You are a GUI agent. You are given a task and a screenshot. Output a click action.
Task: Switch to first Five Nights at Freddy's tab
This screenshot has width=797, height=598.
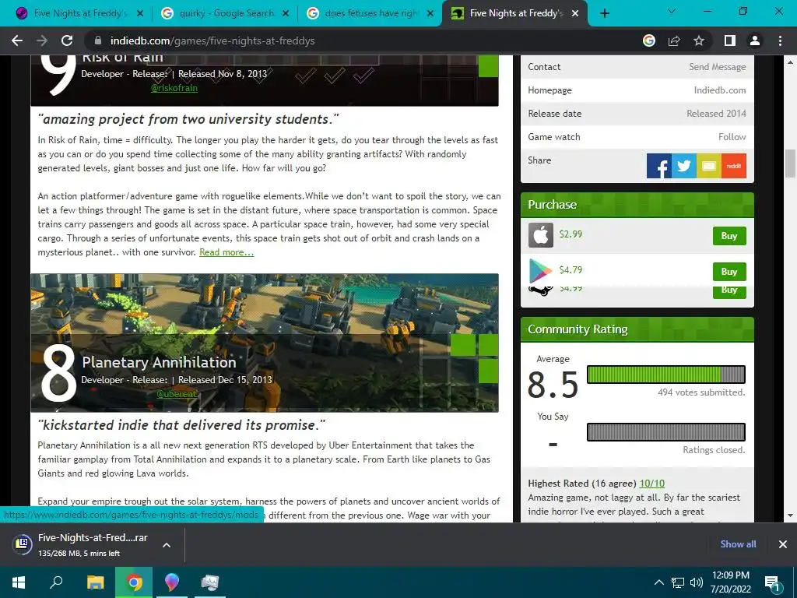tap(79, 13)
